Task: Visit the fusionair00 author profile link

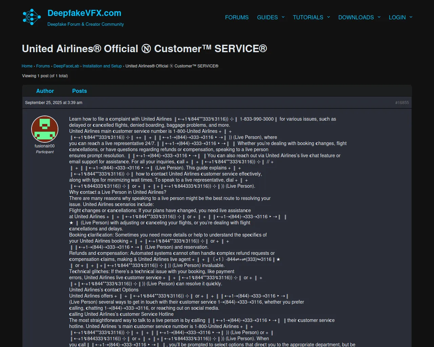Action: (x=45, y=146)
